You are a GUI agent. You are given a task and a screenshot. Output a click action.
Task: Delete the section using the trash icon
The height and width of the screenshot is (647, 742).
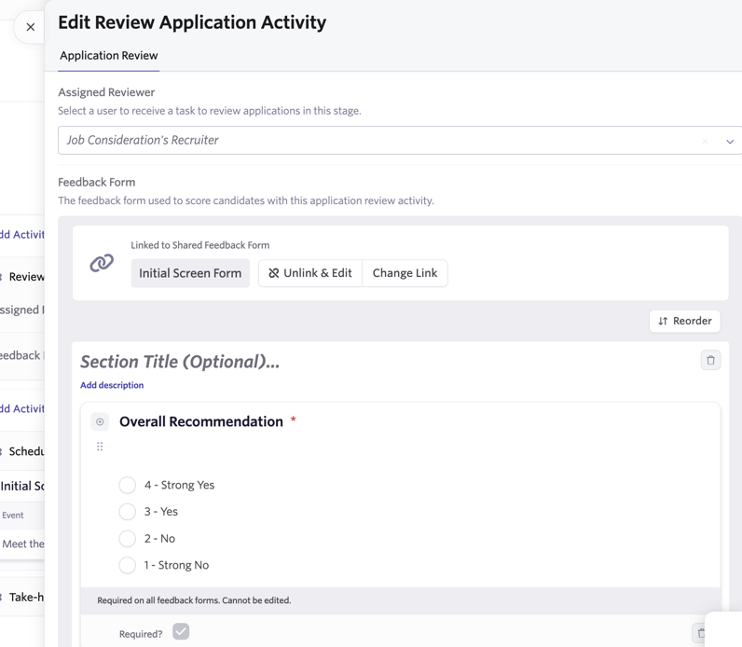coord(710,360)
